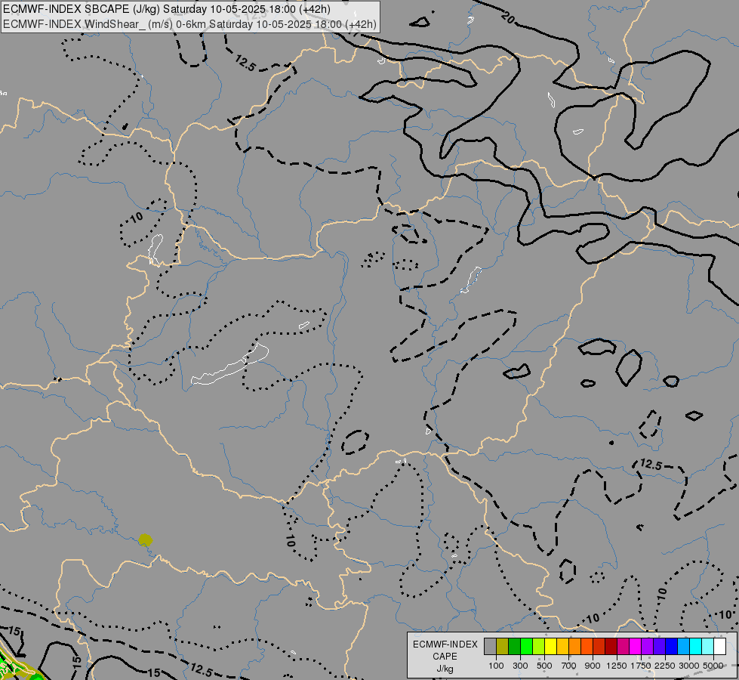739x680 pixels.
Task: Pick the pure yellow legend swatch
Action: click(x=550, y=647)
